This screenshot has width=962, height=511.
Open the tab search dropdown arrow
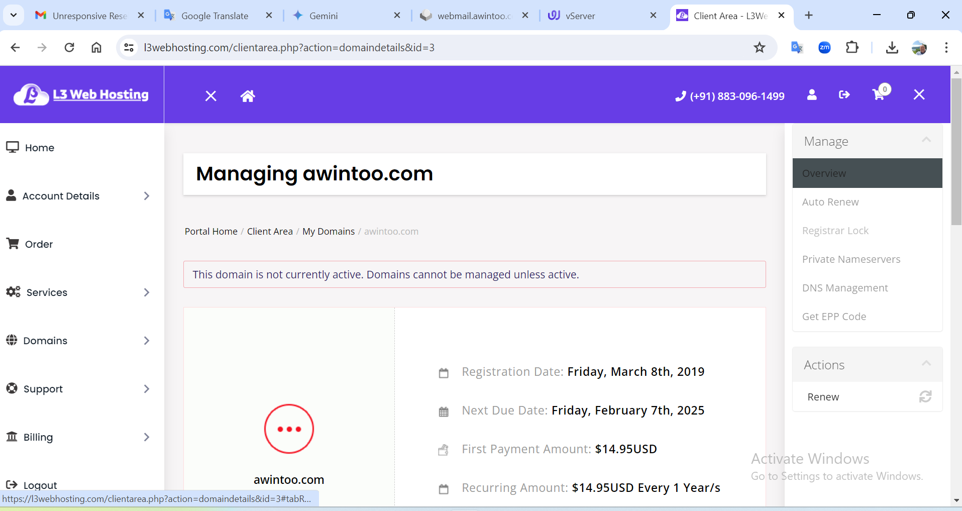tap(14, 15)
